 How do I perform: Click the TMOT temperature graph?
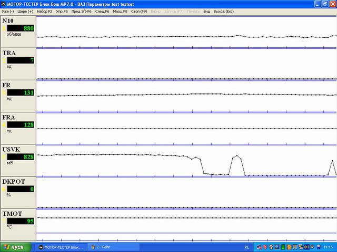186,225
